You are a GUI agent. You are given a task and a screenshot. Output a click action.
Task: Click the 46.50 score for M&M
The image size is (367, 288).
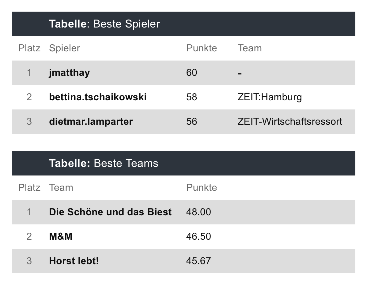tap(198, 237)
